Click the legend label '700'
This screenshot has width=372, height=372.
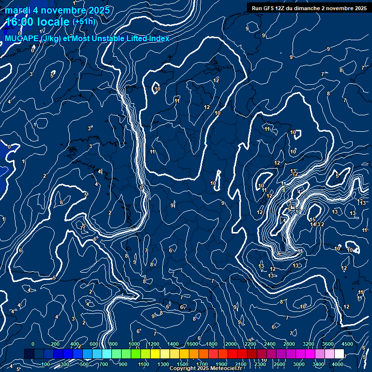tap(103, 364)
